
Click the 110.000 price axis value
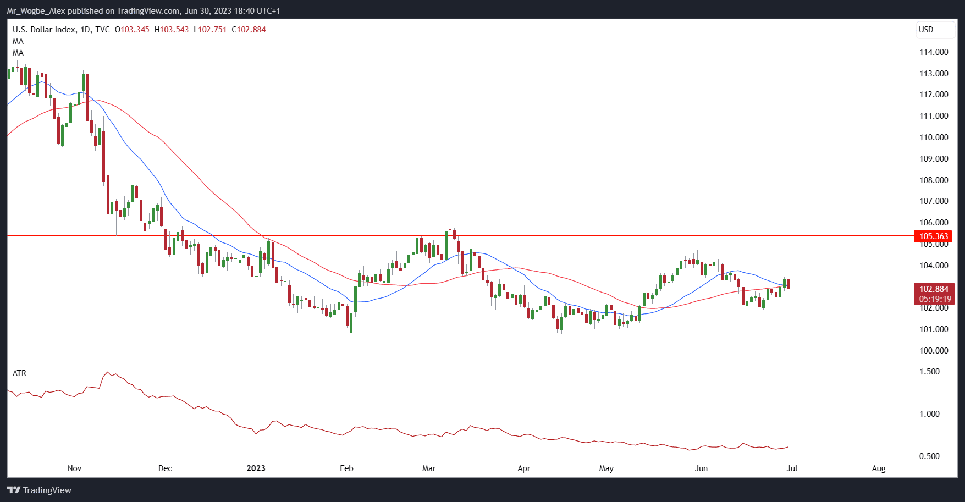(x=934, y=137)
